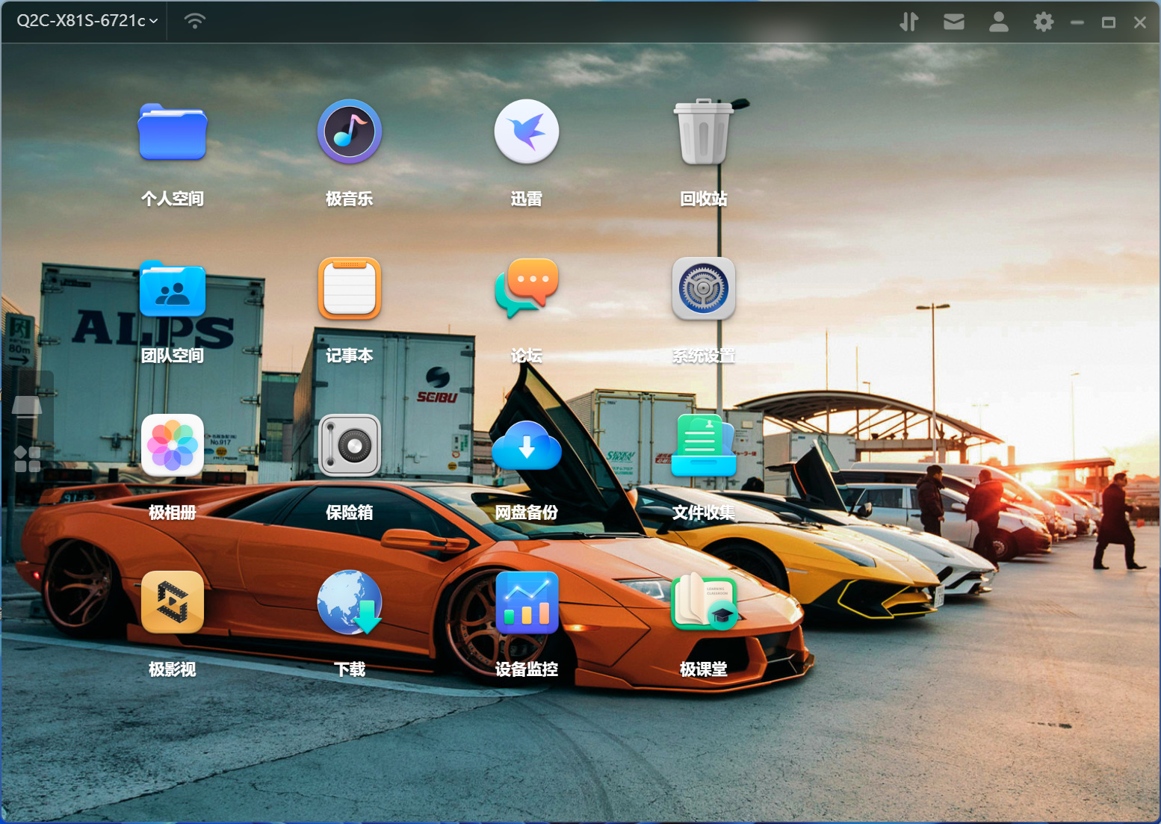
Task: Open the transfer tasks arrows icon
Action: coord(908,22)
